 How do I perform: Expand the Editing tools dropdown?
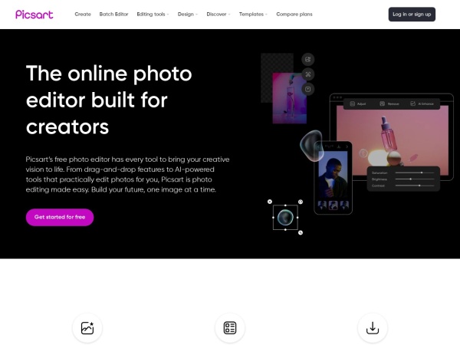coord(153,14)
